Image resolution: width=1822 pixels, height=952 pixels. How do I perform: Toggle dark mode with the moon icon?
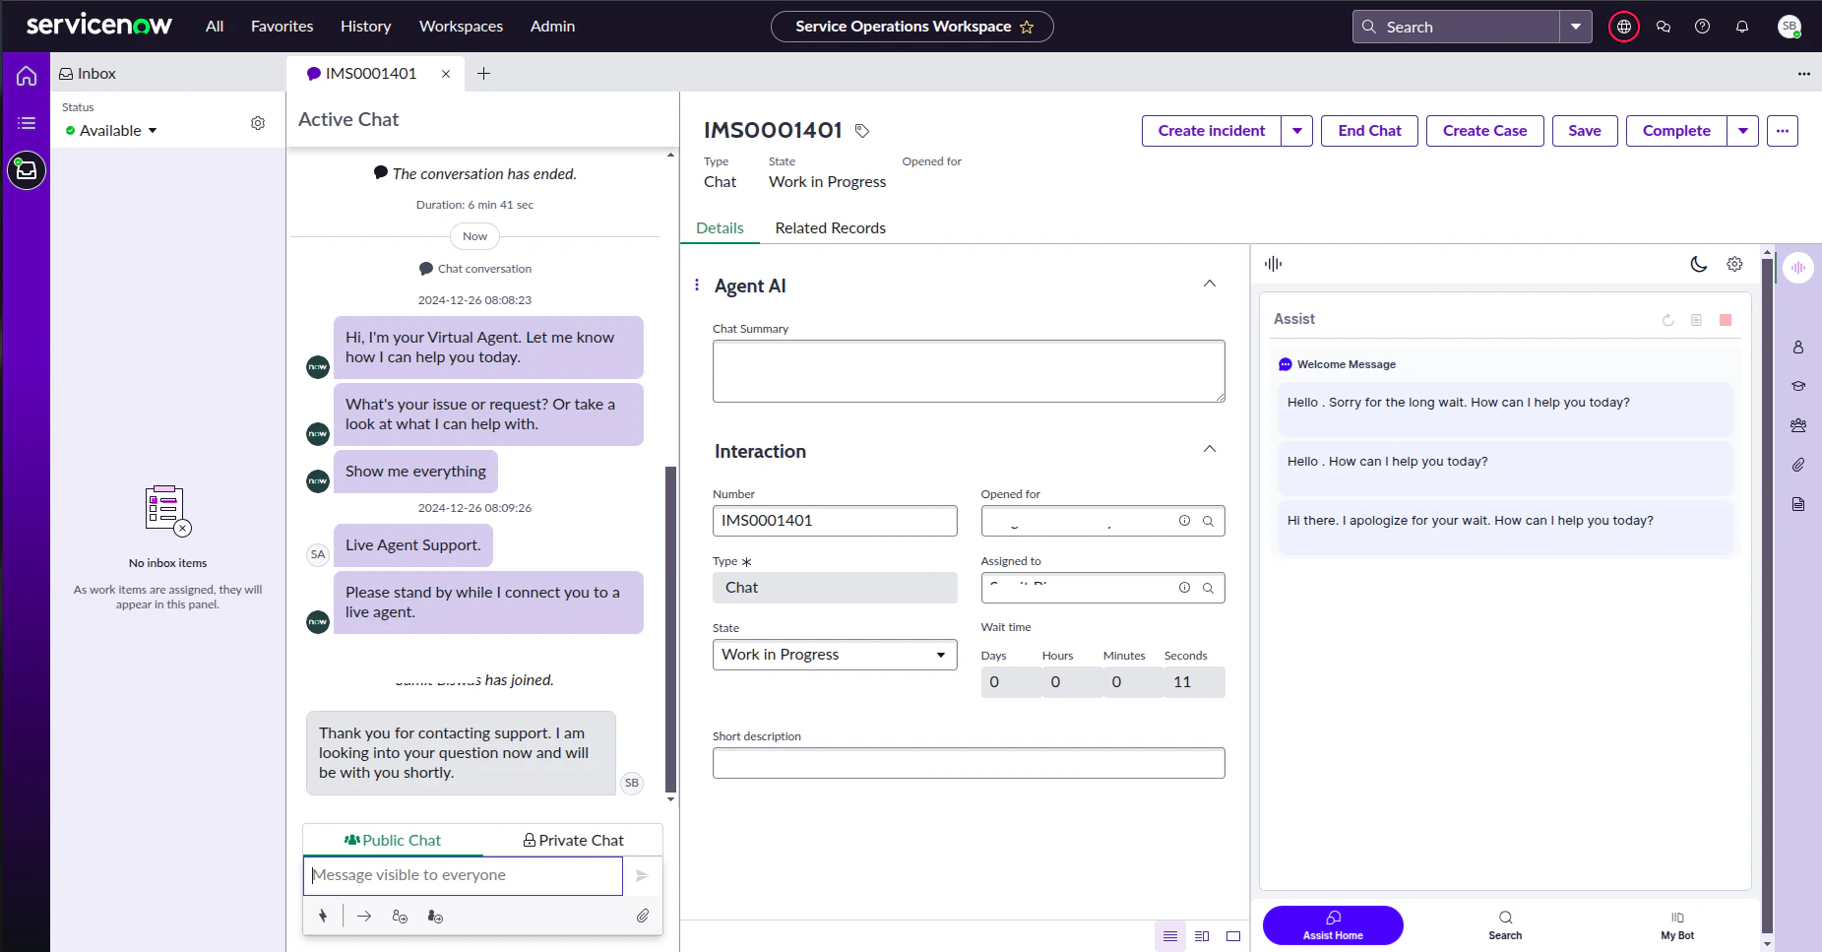tap(1697, 264)
